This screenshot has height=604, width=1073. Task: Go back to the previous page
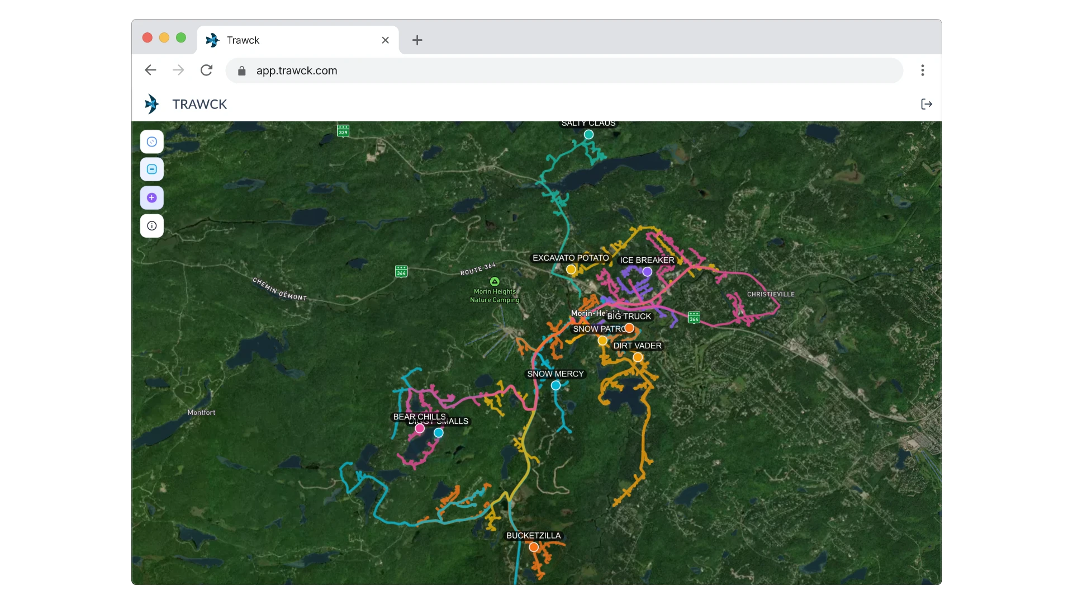tap(150, 70)
